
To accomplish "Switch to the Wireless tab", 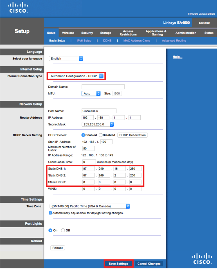I will [68, 33].
